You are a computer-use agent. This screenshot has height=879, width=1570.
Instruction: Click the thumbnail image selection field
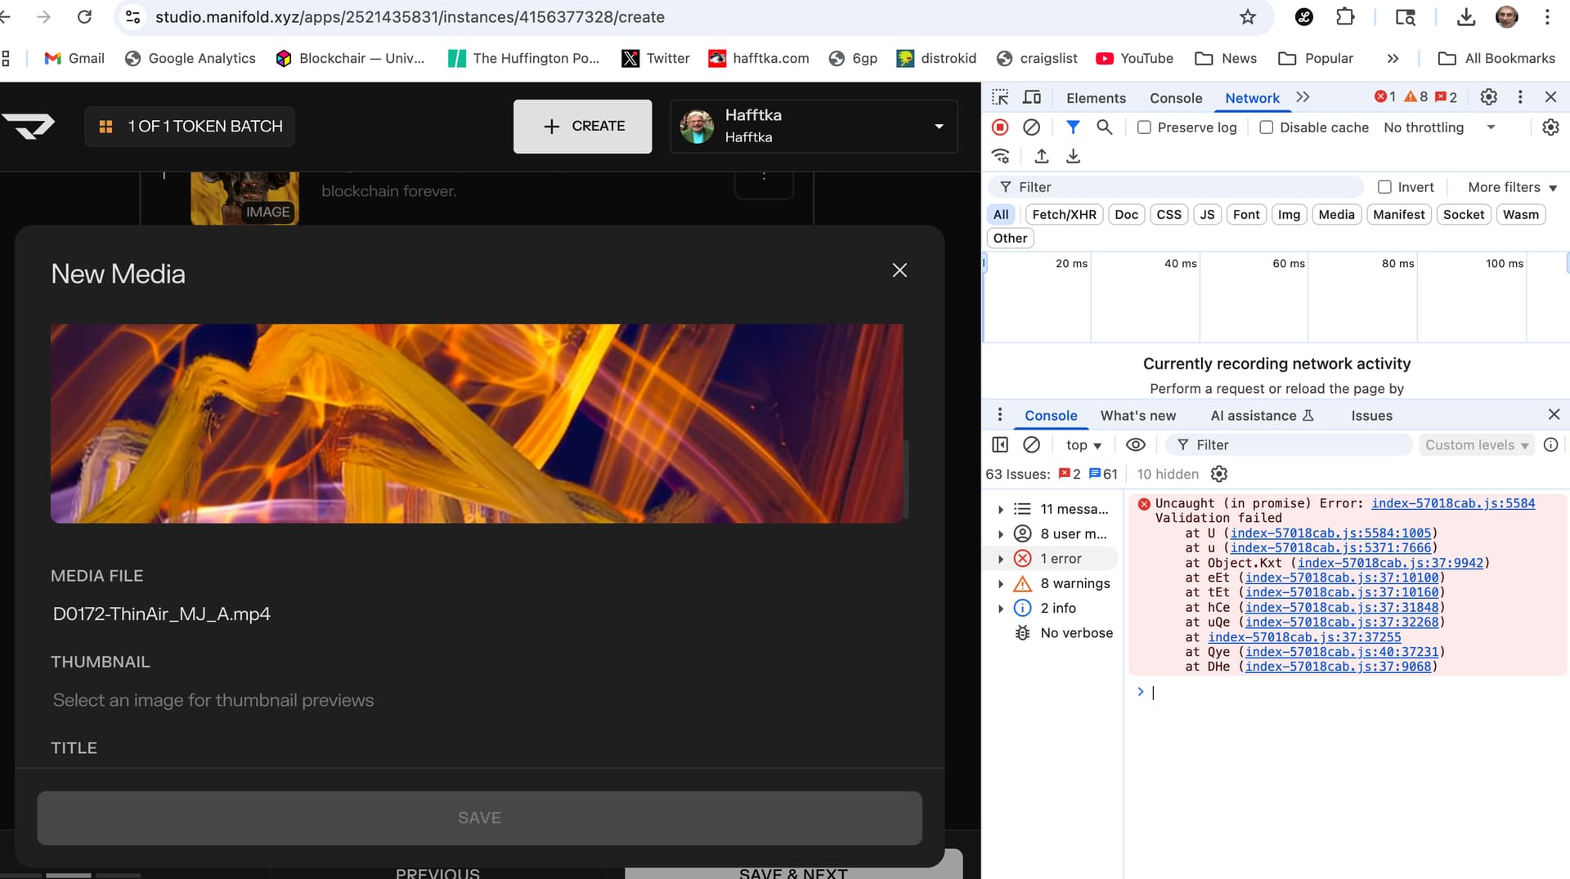(213, 700)
